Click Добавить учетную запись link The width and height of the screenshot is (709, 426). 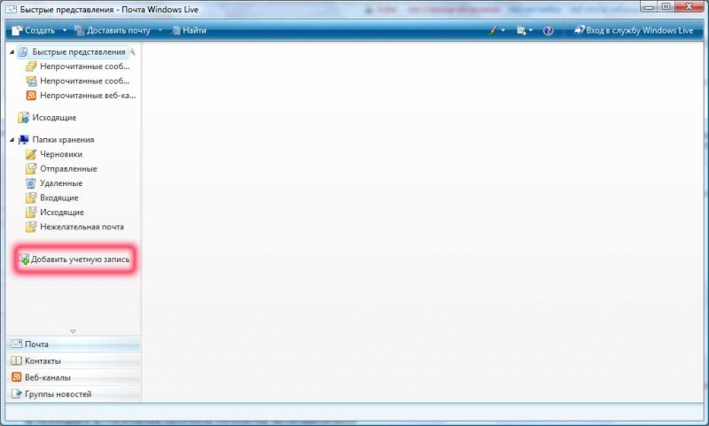80,259
